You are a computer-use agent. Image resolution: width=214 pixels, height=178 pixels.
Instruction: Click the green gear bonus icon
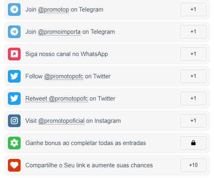click(14, 143)
